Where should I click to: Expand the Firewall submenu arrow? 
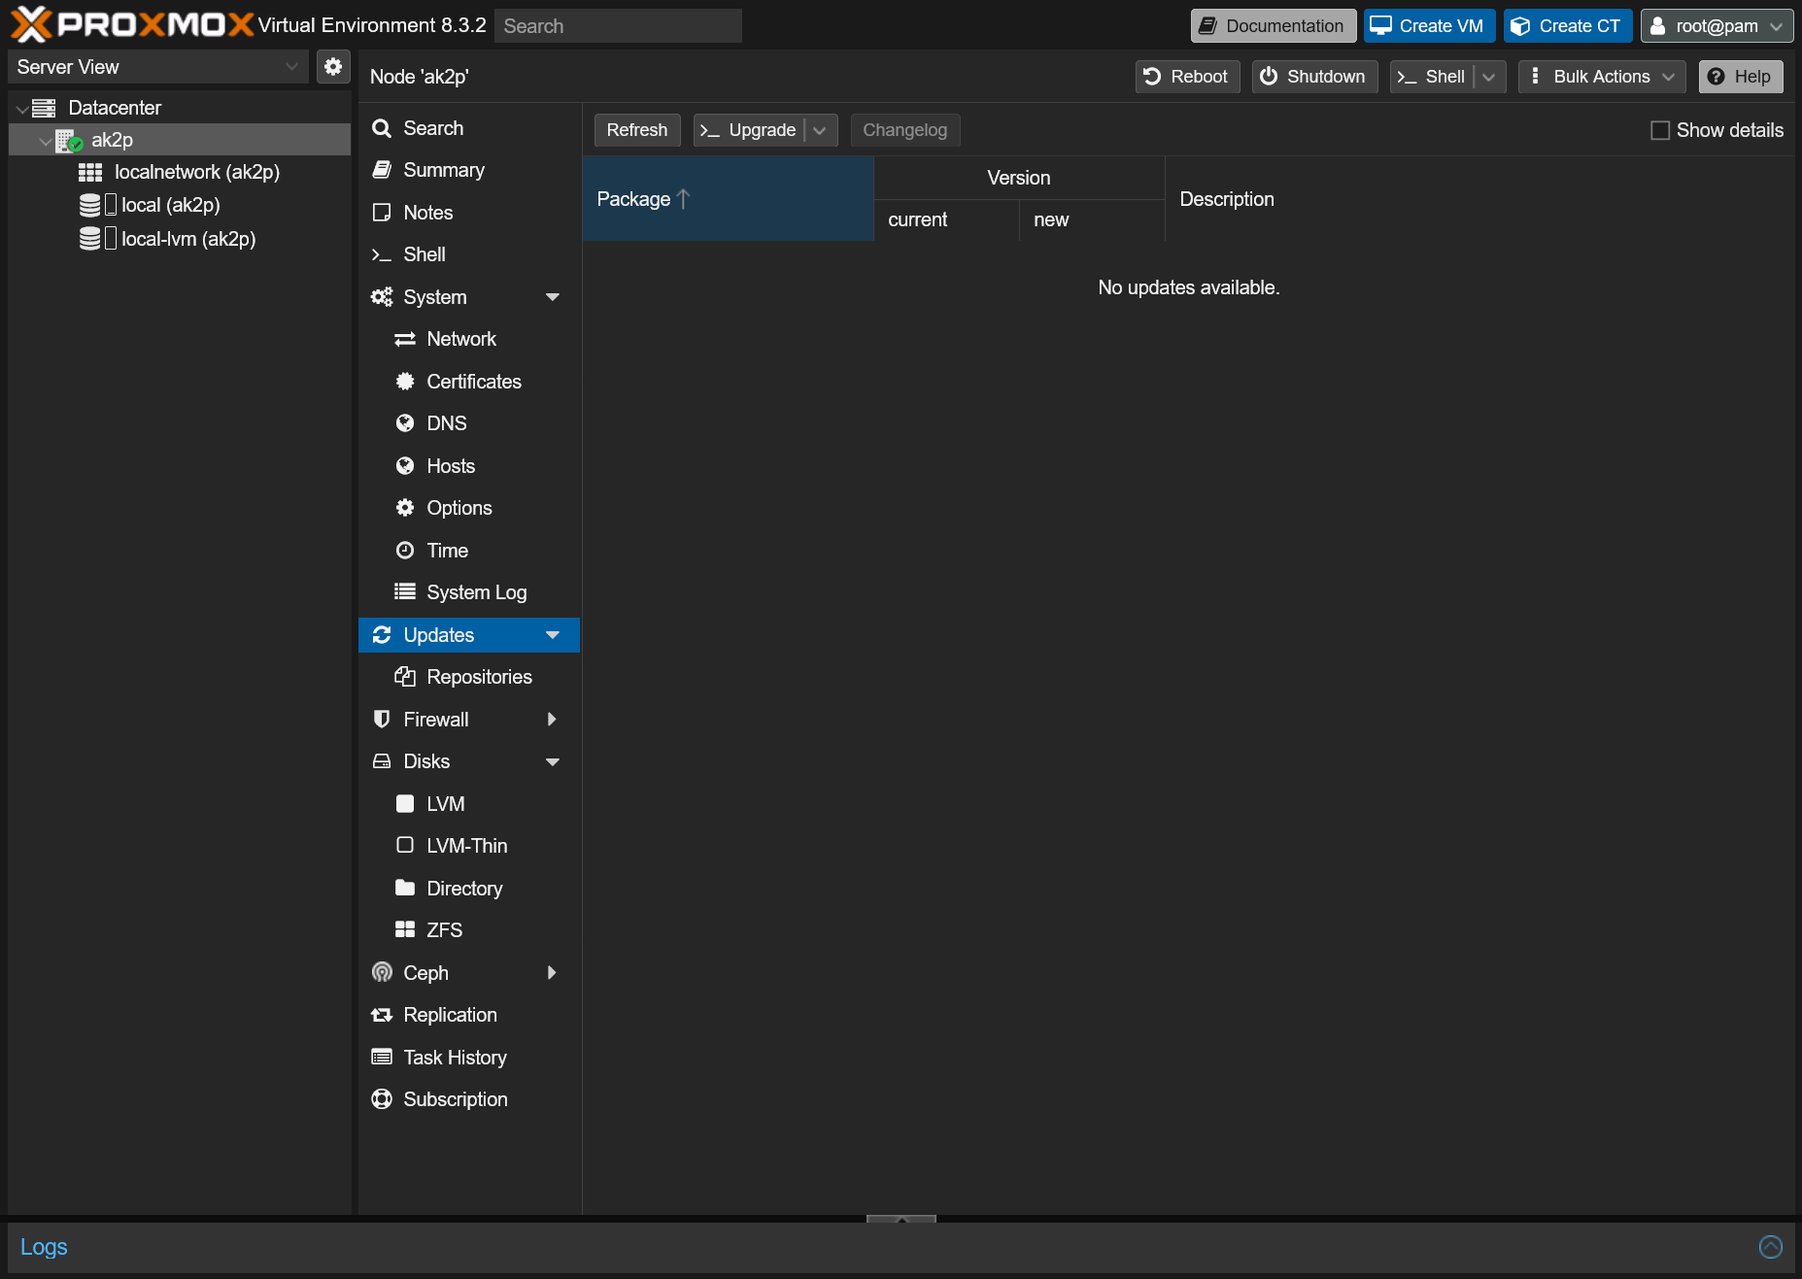click(552, 720)
